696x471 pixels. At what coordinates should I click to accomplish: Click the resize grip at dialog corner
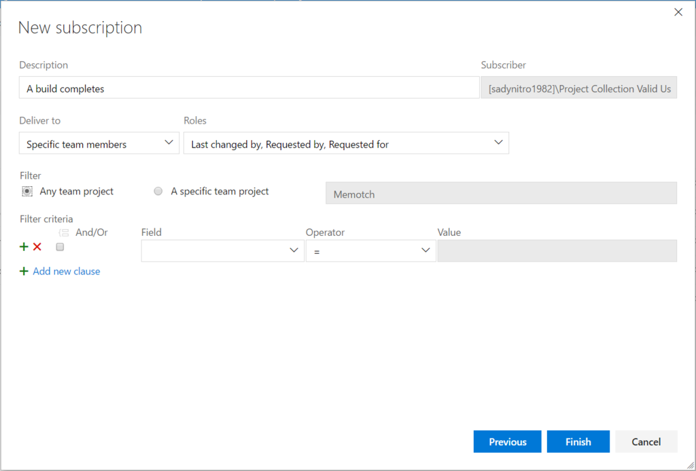coord(690,465)
